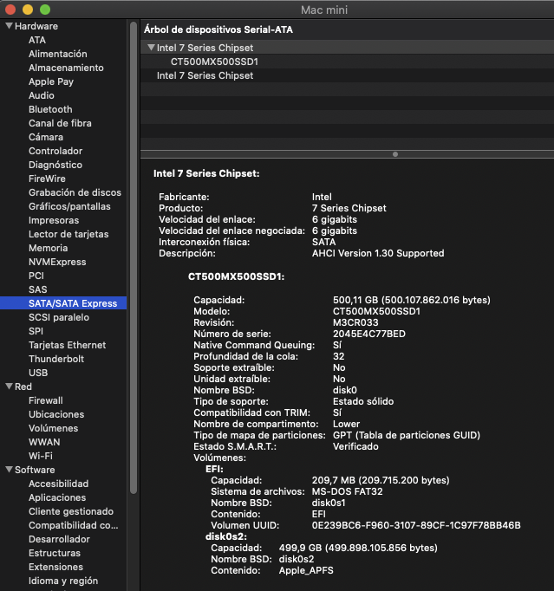Open Tarjetas Ethernet in the sidebar

pos(67,345)
